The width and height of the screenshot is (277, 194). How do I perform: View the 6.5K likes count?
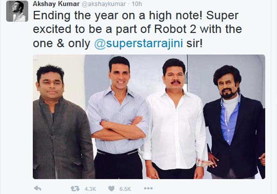pos(125,189)
